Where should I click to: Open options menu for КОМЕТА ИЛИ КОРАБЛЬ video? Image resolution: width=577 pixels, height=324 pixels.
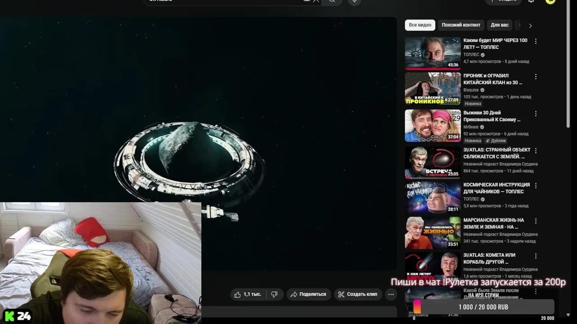click(x=536, y=256)
